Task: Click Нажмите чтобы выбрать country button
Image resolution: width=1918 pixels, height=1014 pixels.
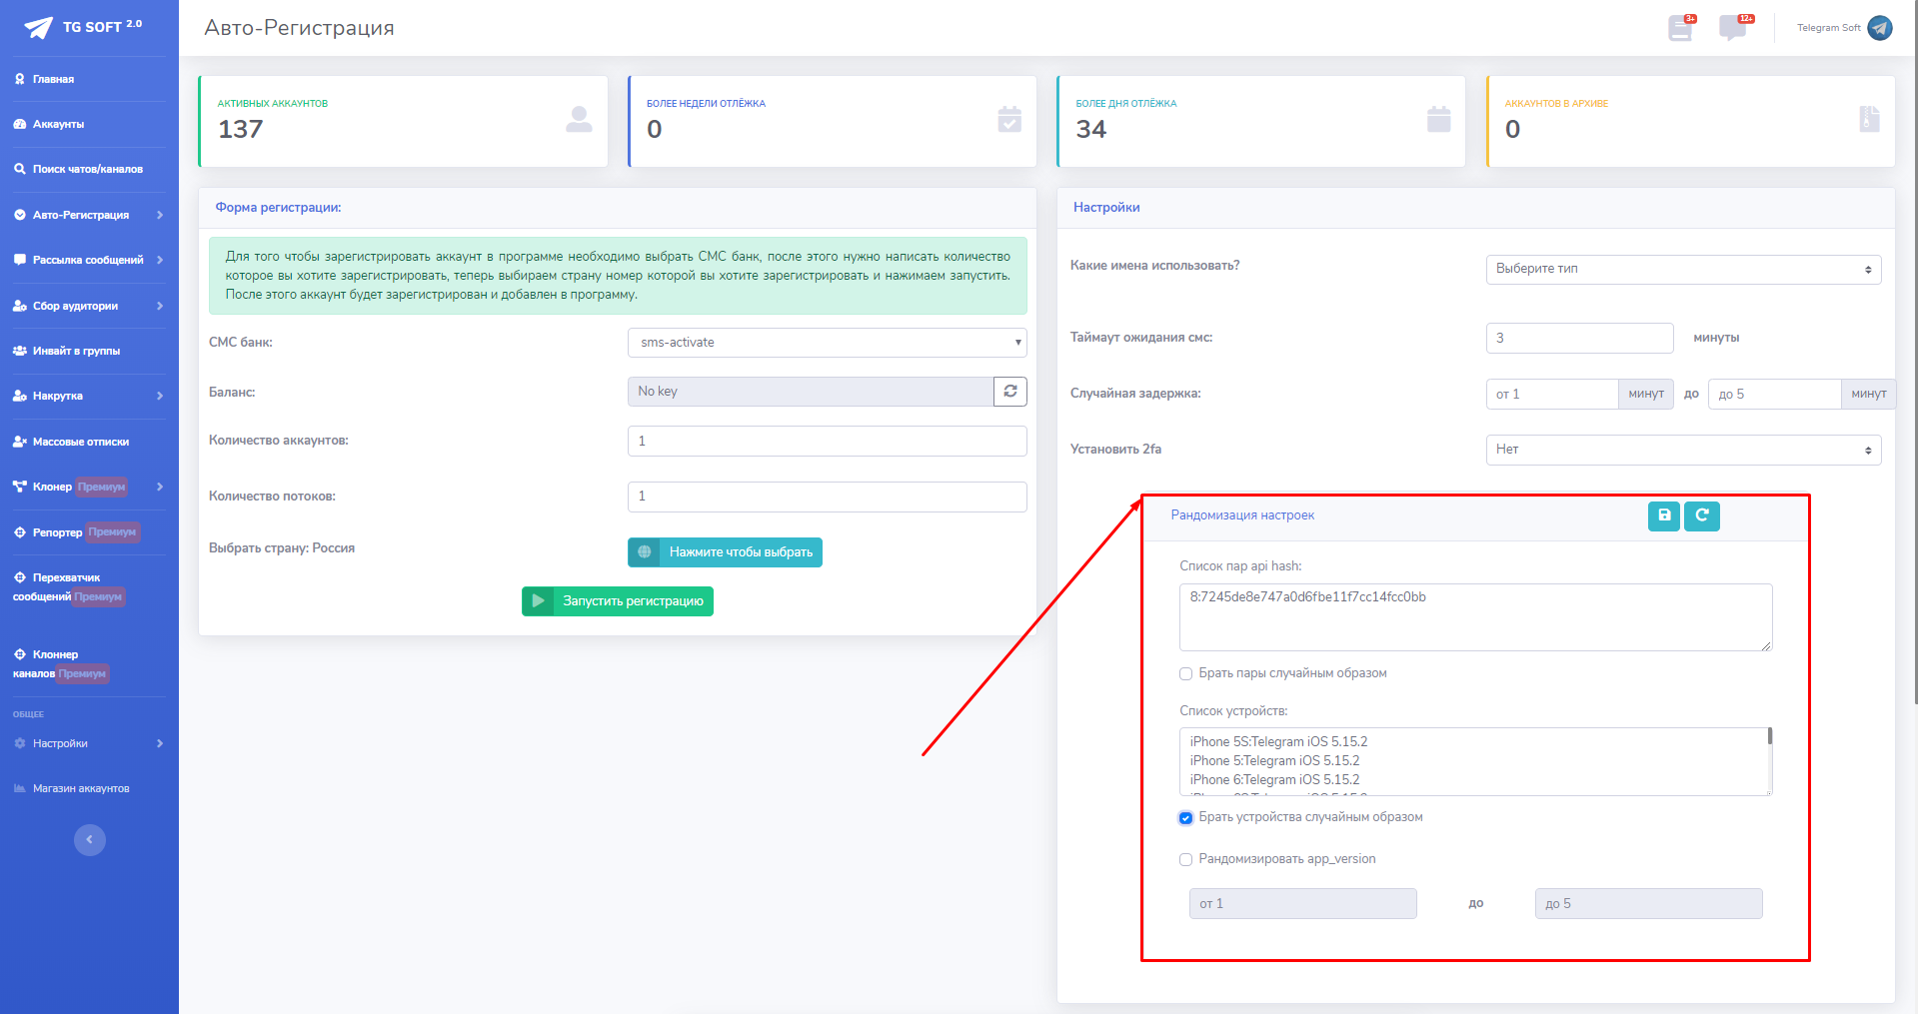Action: tap(725, 552)
